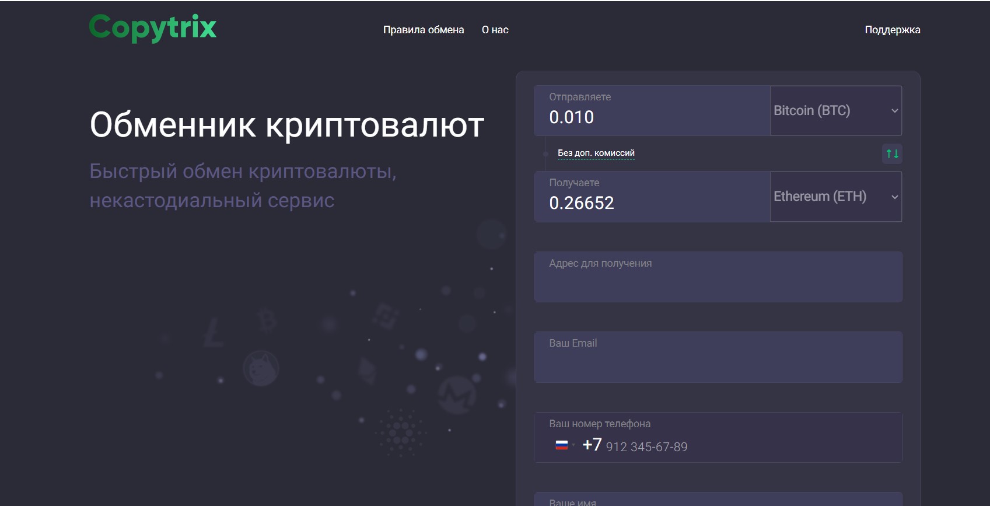Open the О нас menu item
The width and height of the screenshot is (990, 506).
pyautogui.click(x=495, y=30)
